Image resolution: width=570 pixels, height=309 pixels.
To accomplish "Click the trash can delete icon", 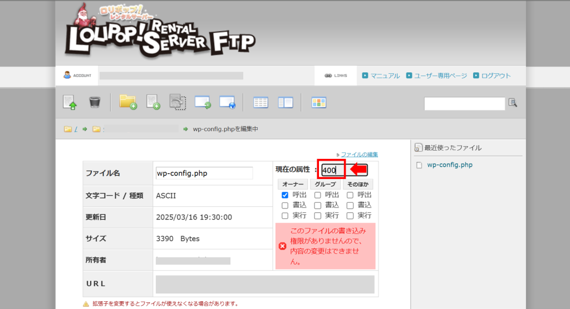I will point(95,102).
